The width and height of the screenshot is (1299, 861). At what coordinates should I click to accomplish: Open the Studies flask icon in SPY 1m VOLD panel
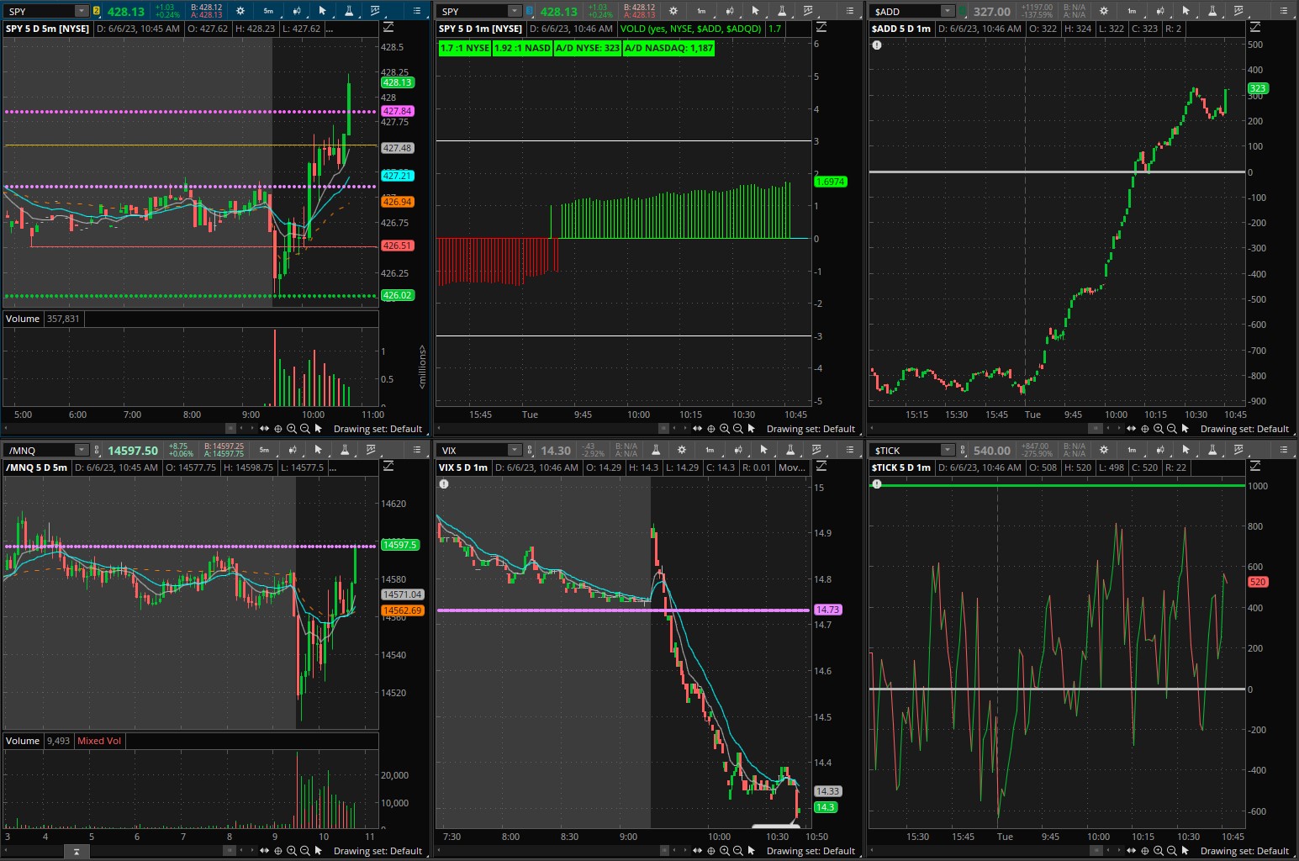[x=781, y=11]
